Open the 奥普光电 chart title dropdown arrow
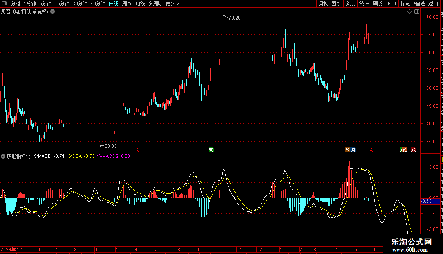 [53, 11]
